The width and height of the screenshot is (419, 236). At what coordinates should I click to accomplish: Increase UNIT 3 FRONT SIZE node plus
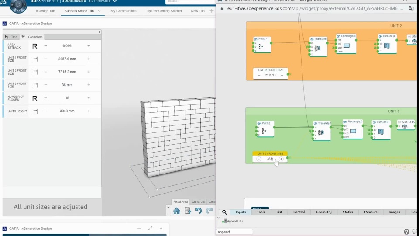[281, 159]
